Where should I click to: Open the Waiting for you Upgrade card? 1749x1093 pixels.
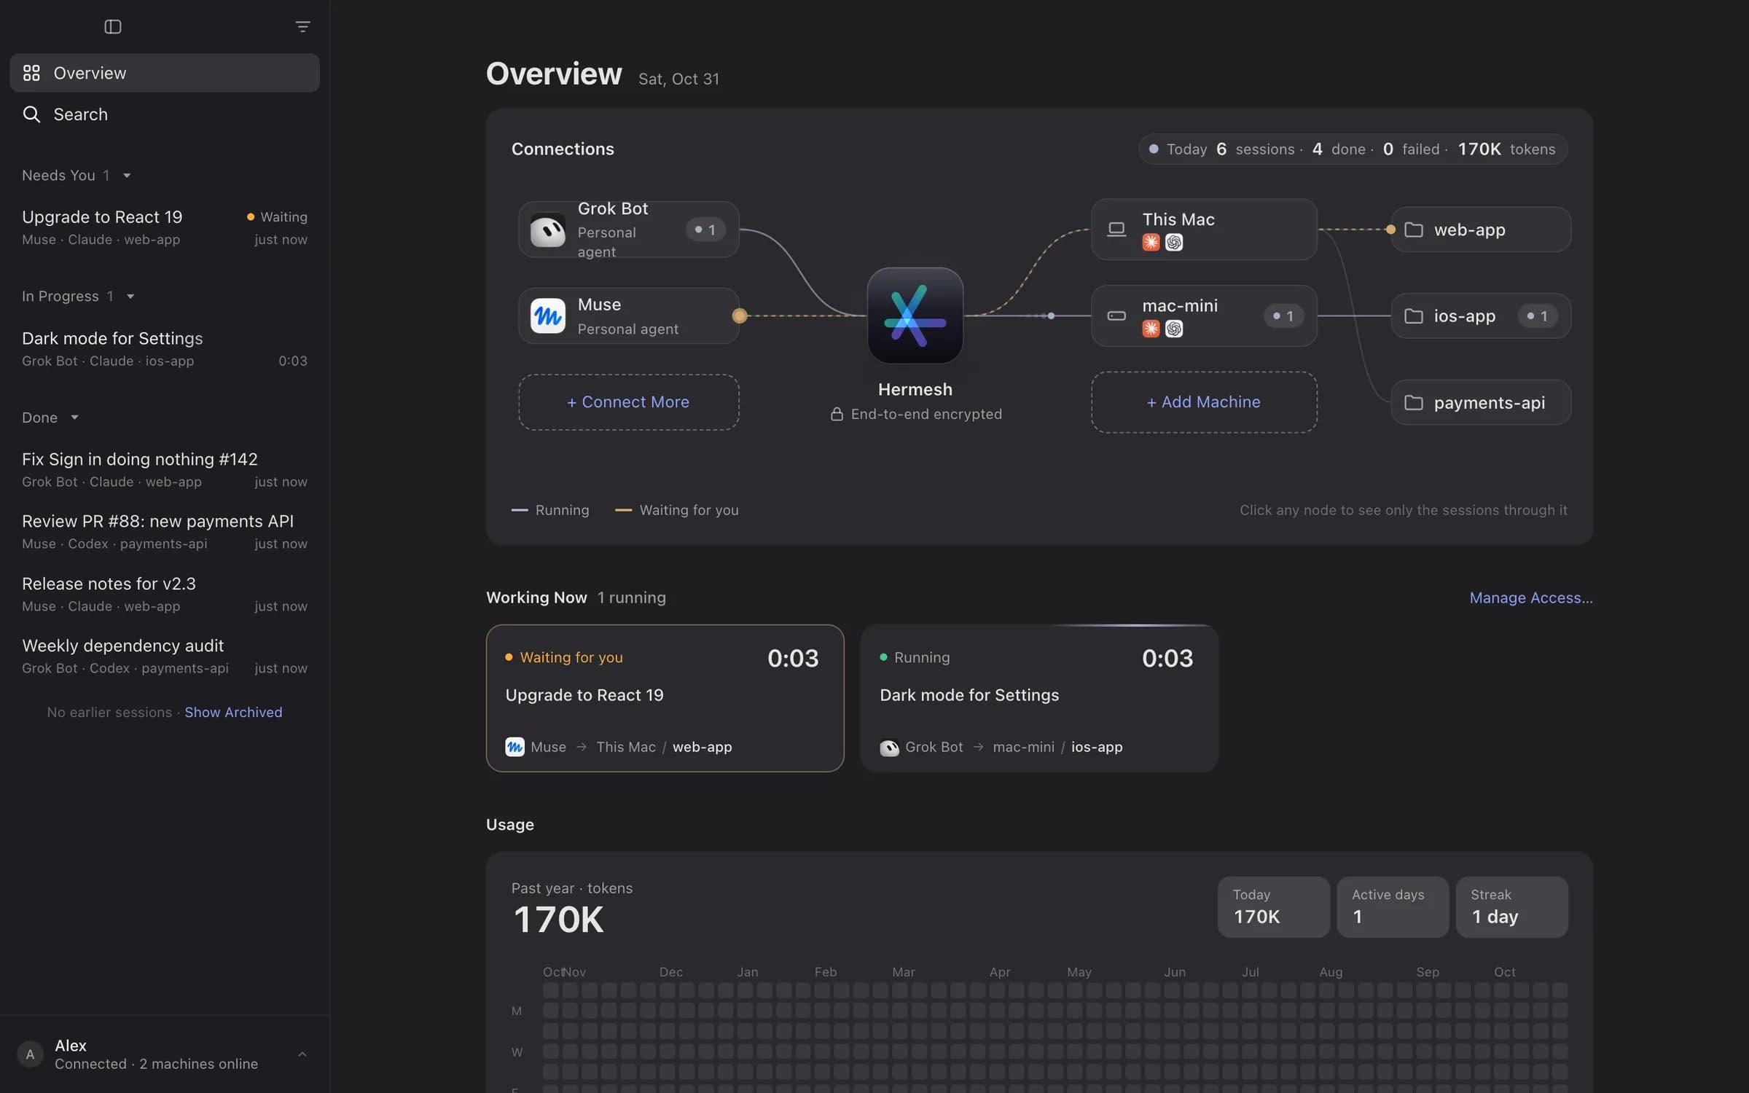tap(665, 698)
